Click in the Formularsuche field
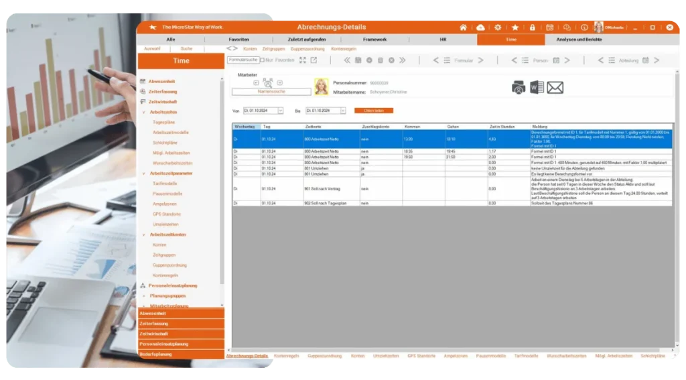Screen dimensions: 686x380 tap(243, 60)
